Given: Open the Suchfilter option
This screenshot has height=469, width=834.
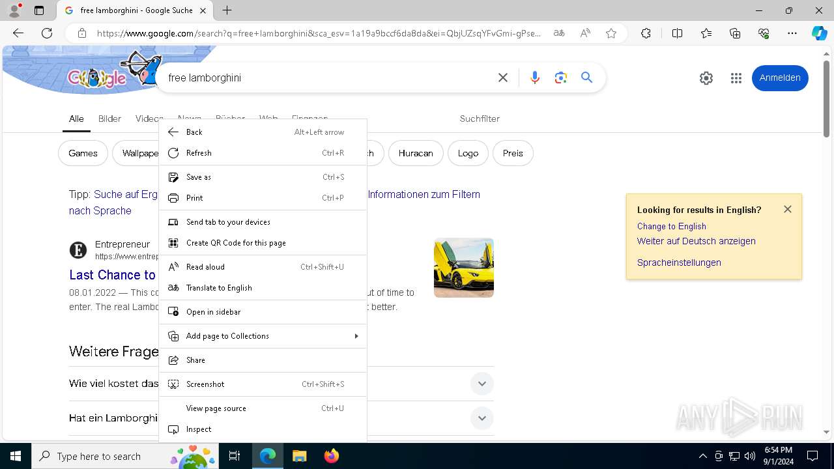Looking at the screenshot, I should 480,119.
